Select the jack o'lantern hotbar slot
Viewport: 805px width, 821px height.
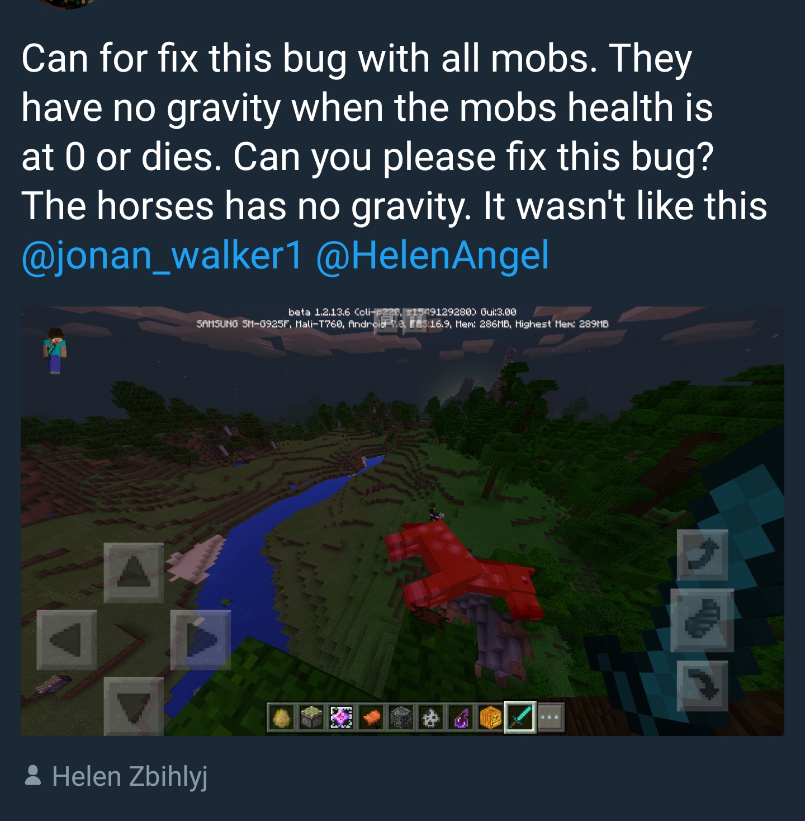(490, 718)
